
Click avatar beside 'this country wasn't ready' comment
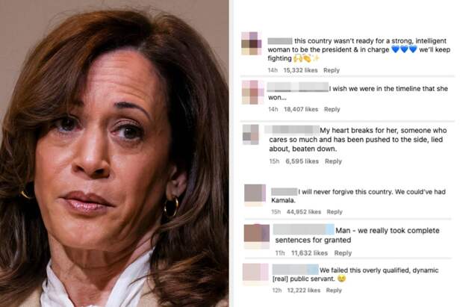pyautogui.click(x=251, y=43)
